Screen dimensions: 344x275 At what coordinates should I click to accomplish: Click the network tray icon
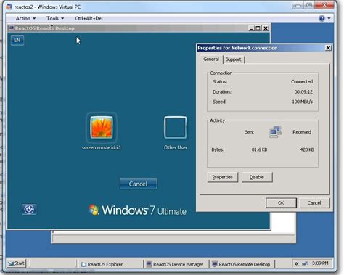click(x=305, y=263)
